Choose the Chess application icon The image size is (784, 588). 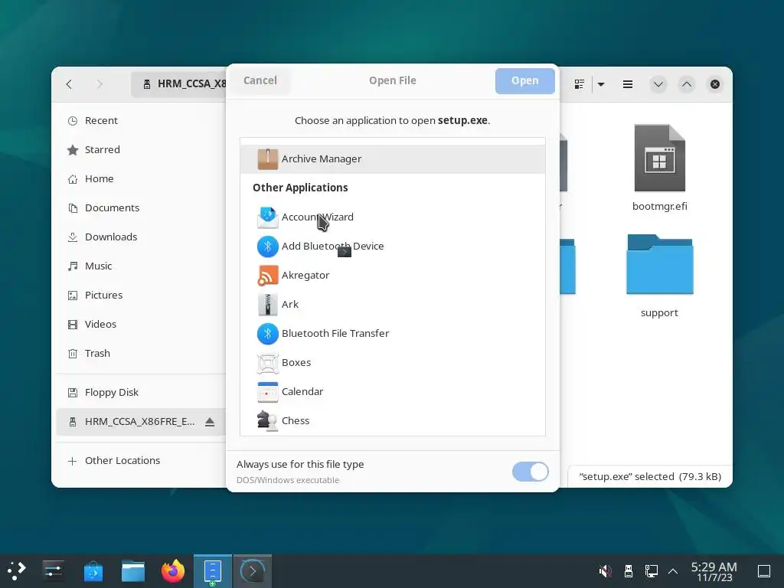[267, 421]
